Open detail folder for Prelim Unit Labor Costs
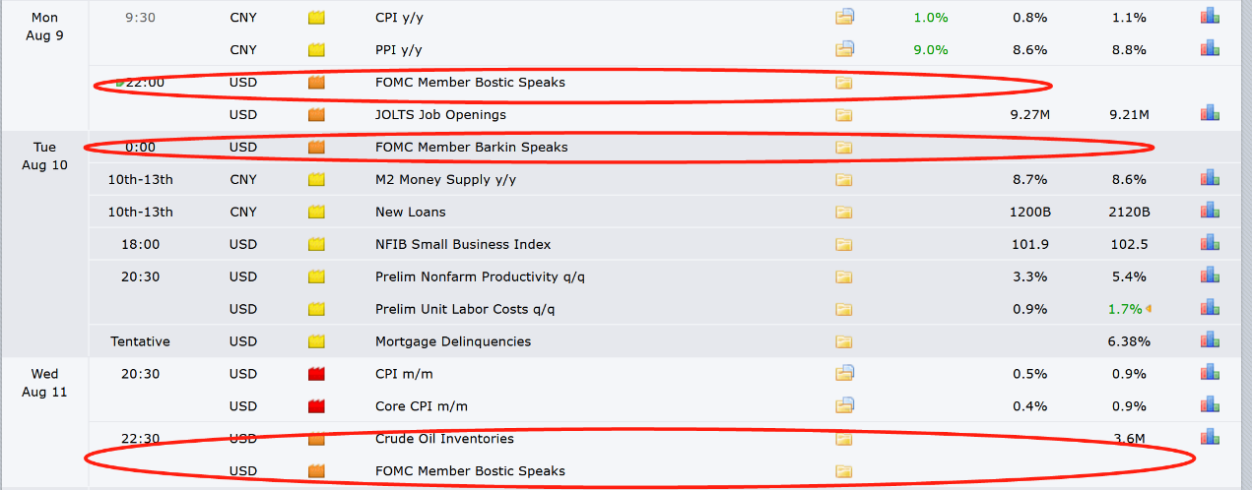 [843, 310]
